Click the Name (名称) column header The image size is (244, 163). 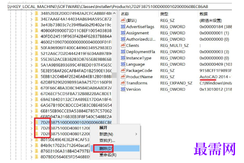[x=125, y=14]
